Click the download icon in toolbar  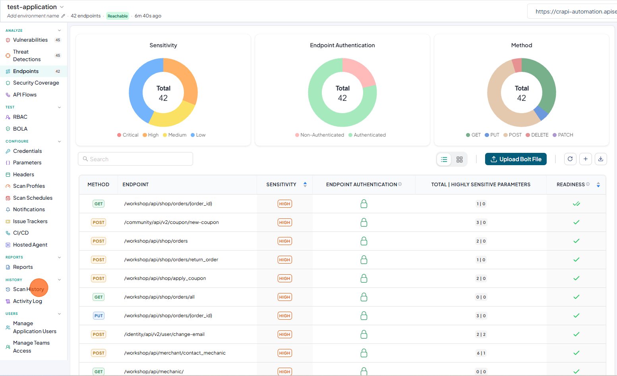[x=601, y=159]
